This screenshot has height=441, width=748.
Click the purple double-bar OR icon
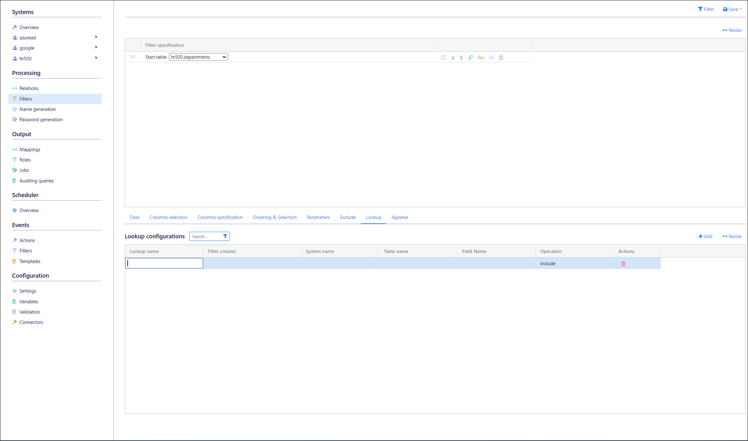pos(461,58)
